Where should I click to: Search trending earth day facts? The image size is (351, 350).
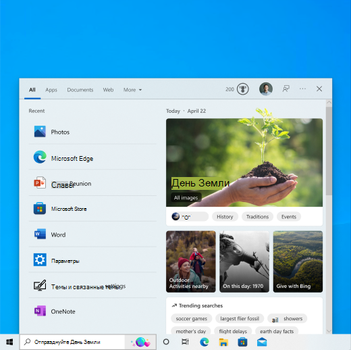pos(277,331)
